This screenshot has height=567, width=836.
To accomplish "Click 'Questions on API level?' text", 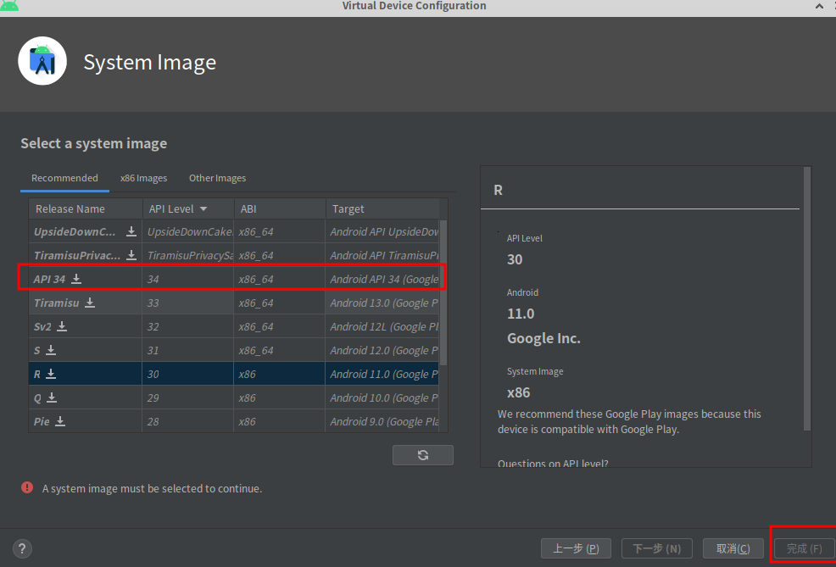I will click(553, 463).
